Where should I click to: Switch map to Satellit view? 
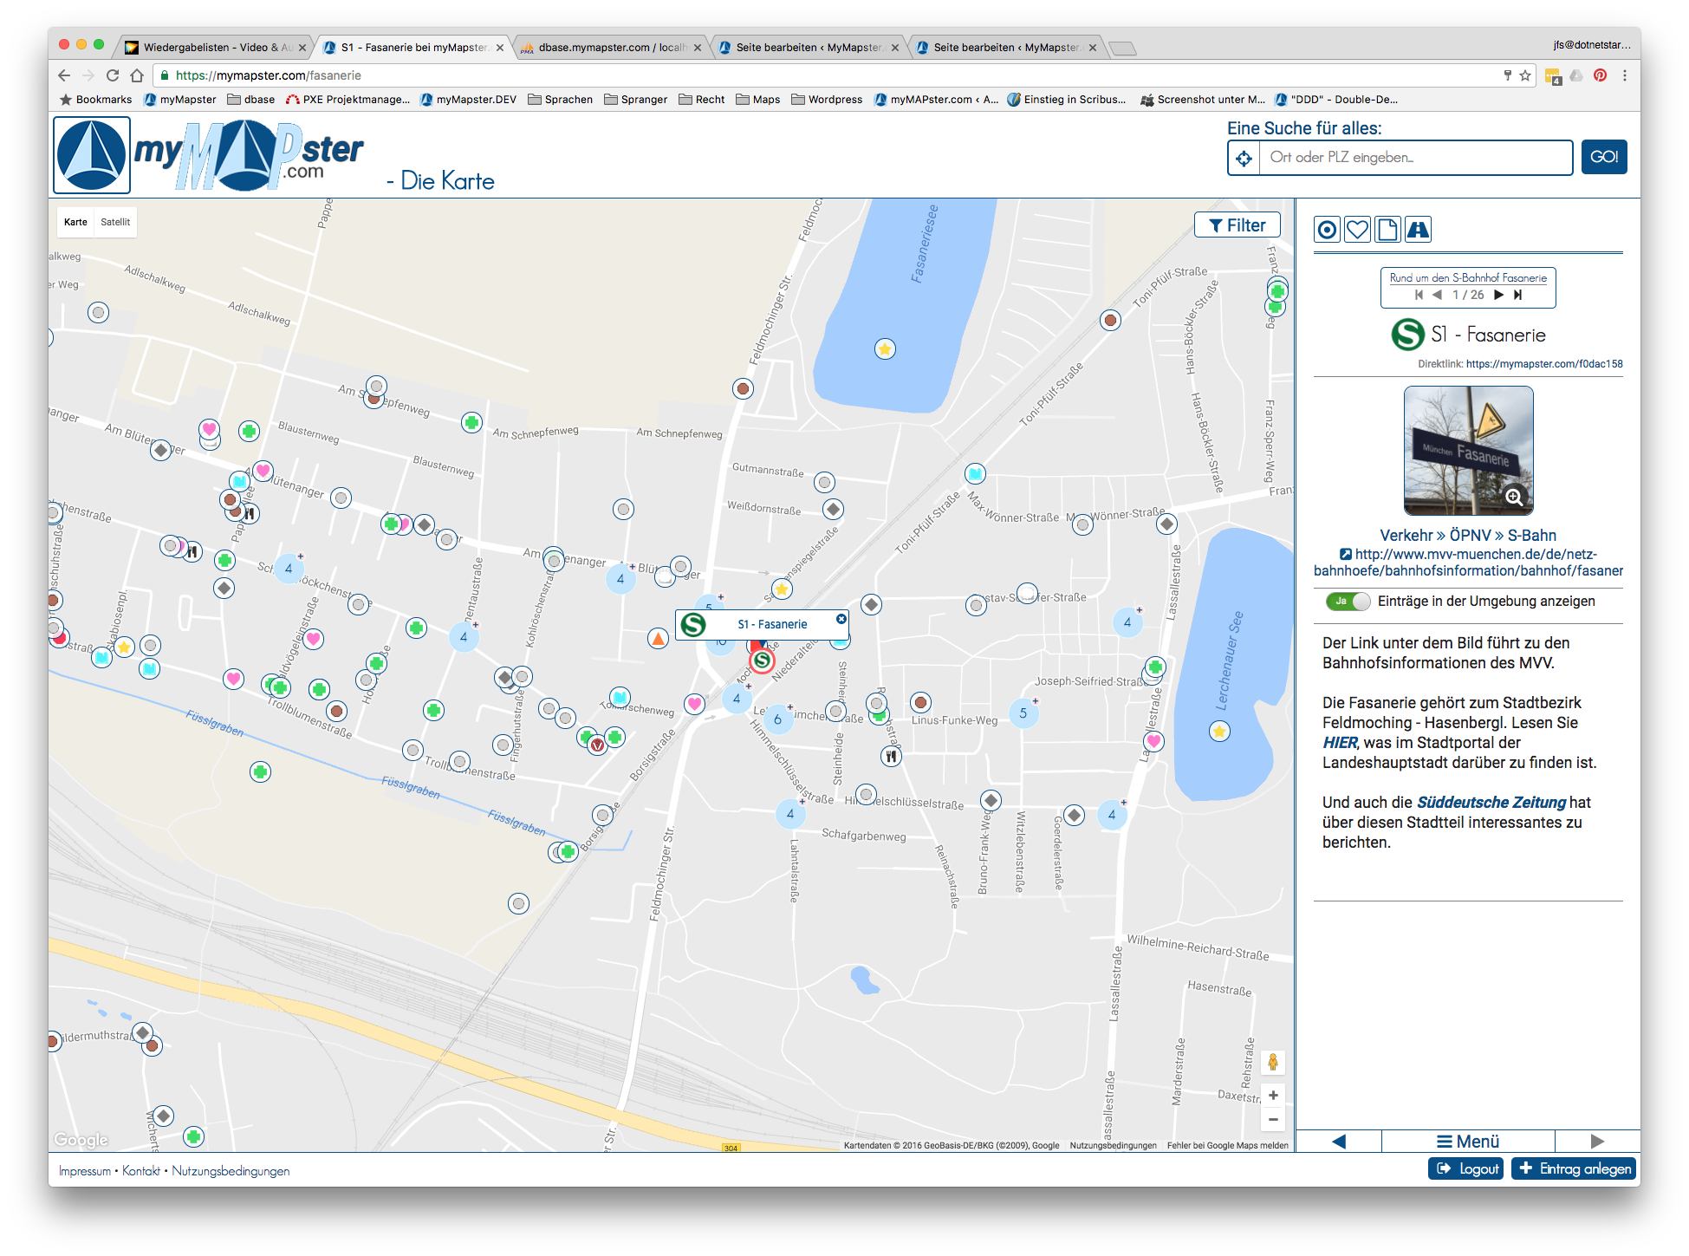(115, 222)
